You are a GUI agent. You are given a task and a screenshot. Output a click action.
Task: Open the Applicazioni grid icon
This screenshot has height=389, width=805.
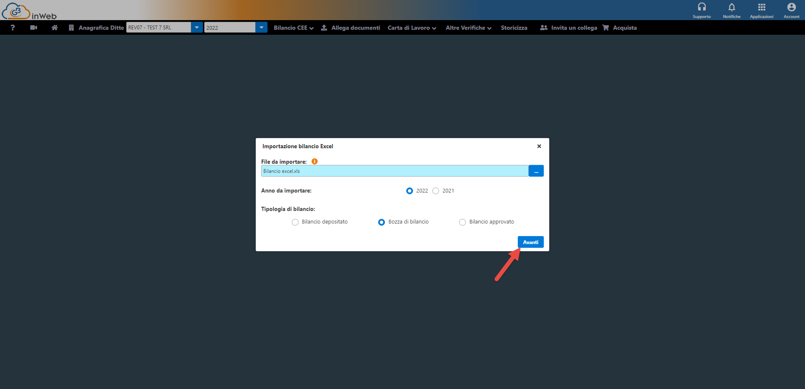coord(762,7)
